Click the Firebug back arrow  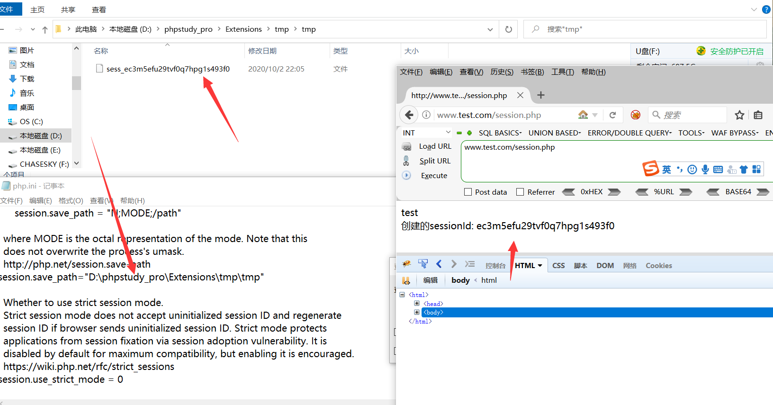pos(439,264)
